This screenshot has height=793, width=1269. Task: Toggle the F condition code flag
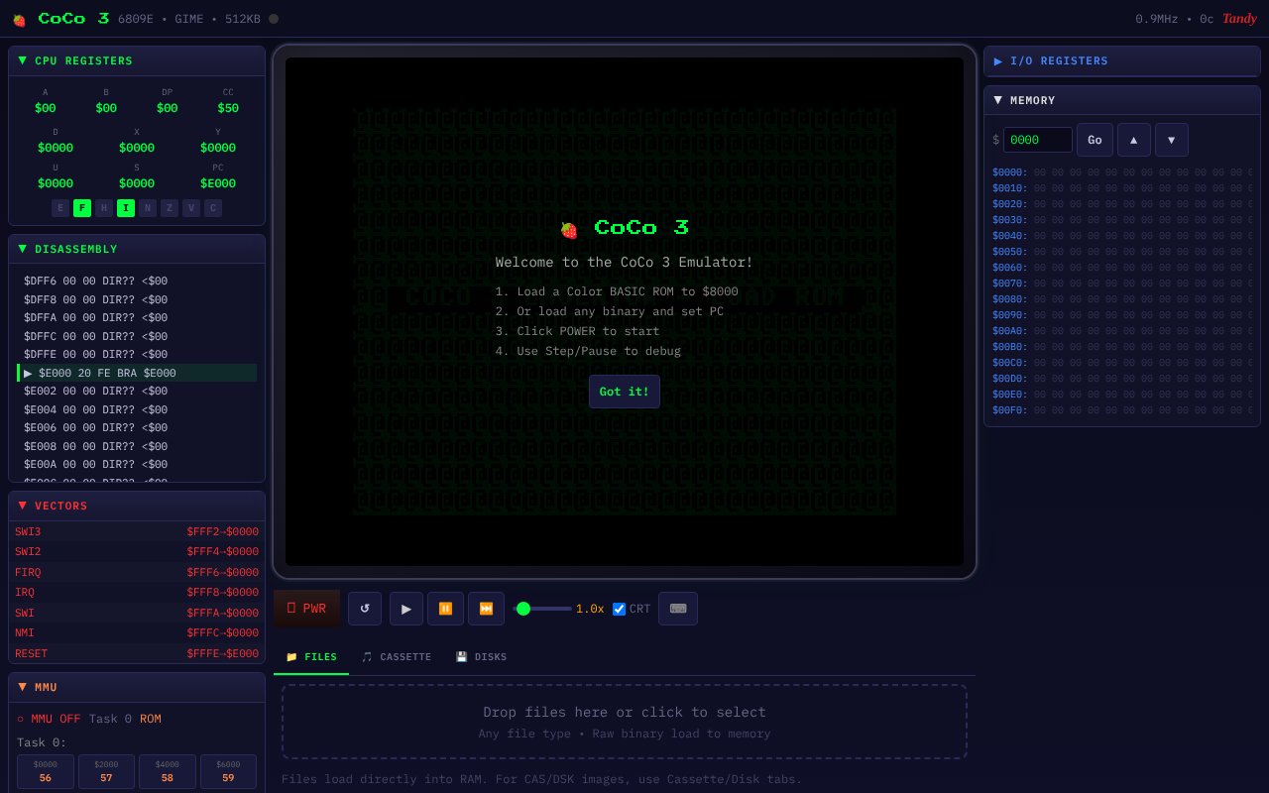point(82,208)
